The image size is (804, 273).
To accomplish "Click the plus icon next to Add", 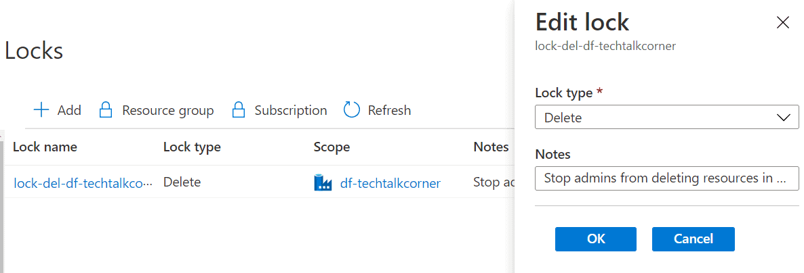I will coord(41,110).
